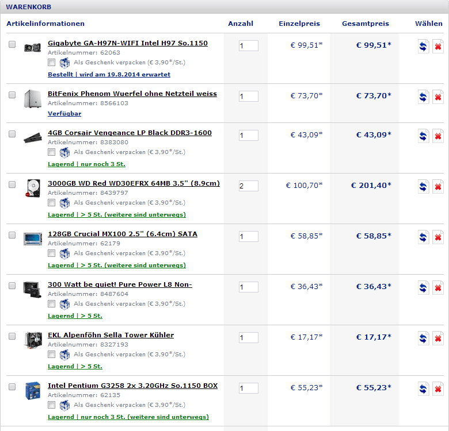Viewport: 449px width, 431px height.
Task: Refresh Intel Pentium G3258 row
Action: pos(423,389)
